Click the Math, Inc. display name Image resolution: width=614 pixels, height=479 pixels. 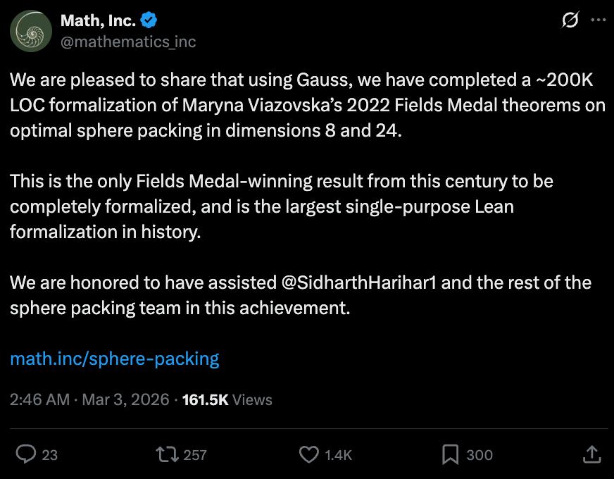(x=98, y=20)
